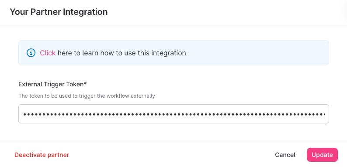
Task: Focus the External Trigger Token field
Action: pos(174,114)
